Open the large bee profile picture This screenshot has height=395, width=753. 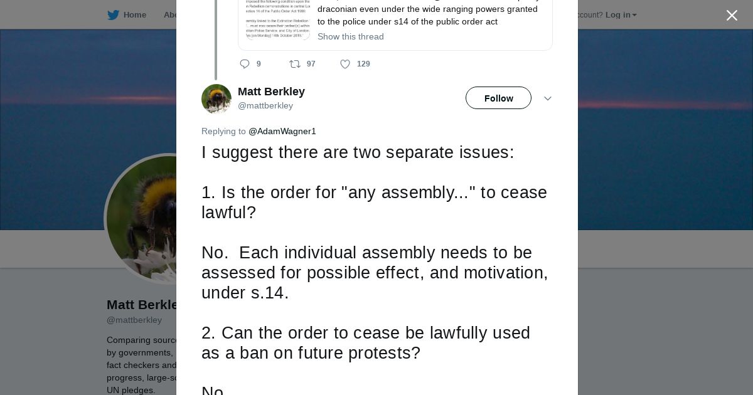141,218
